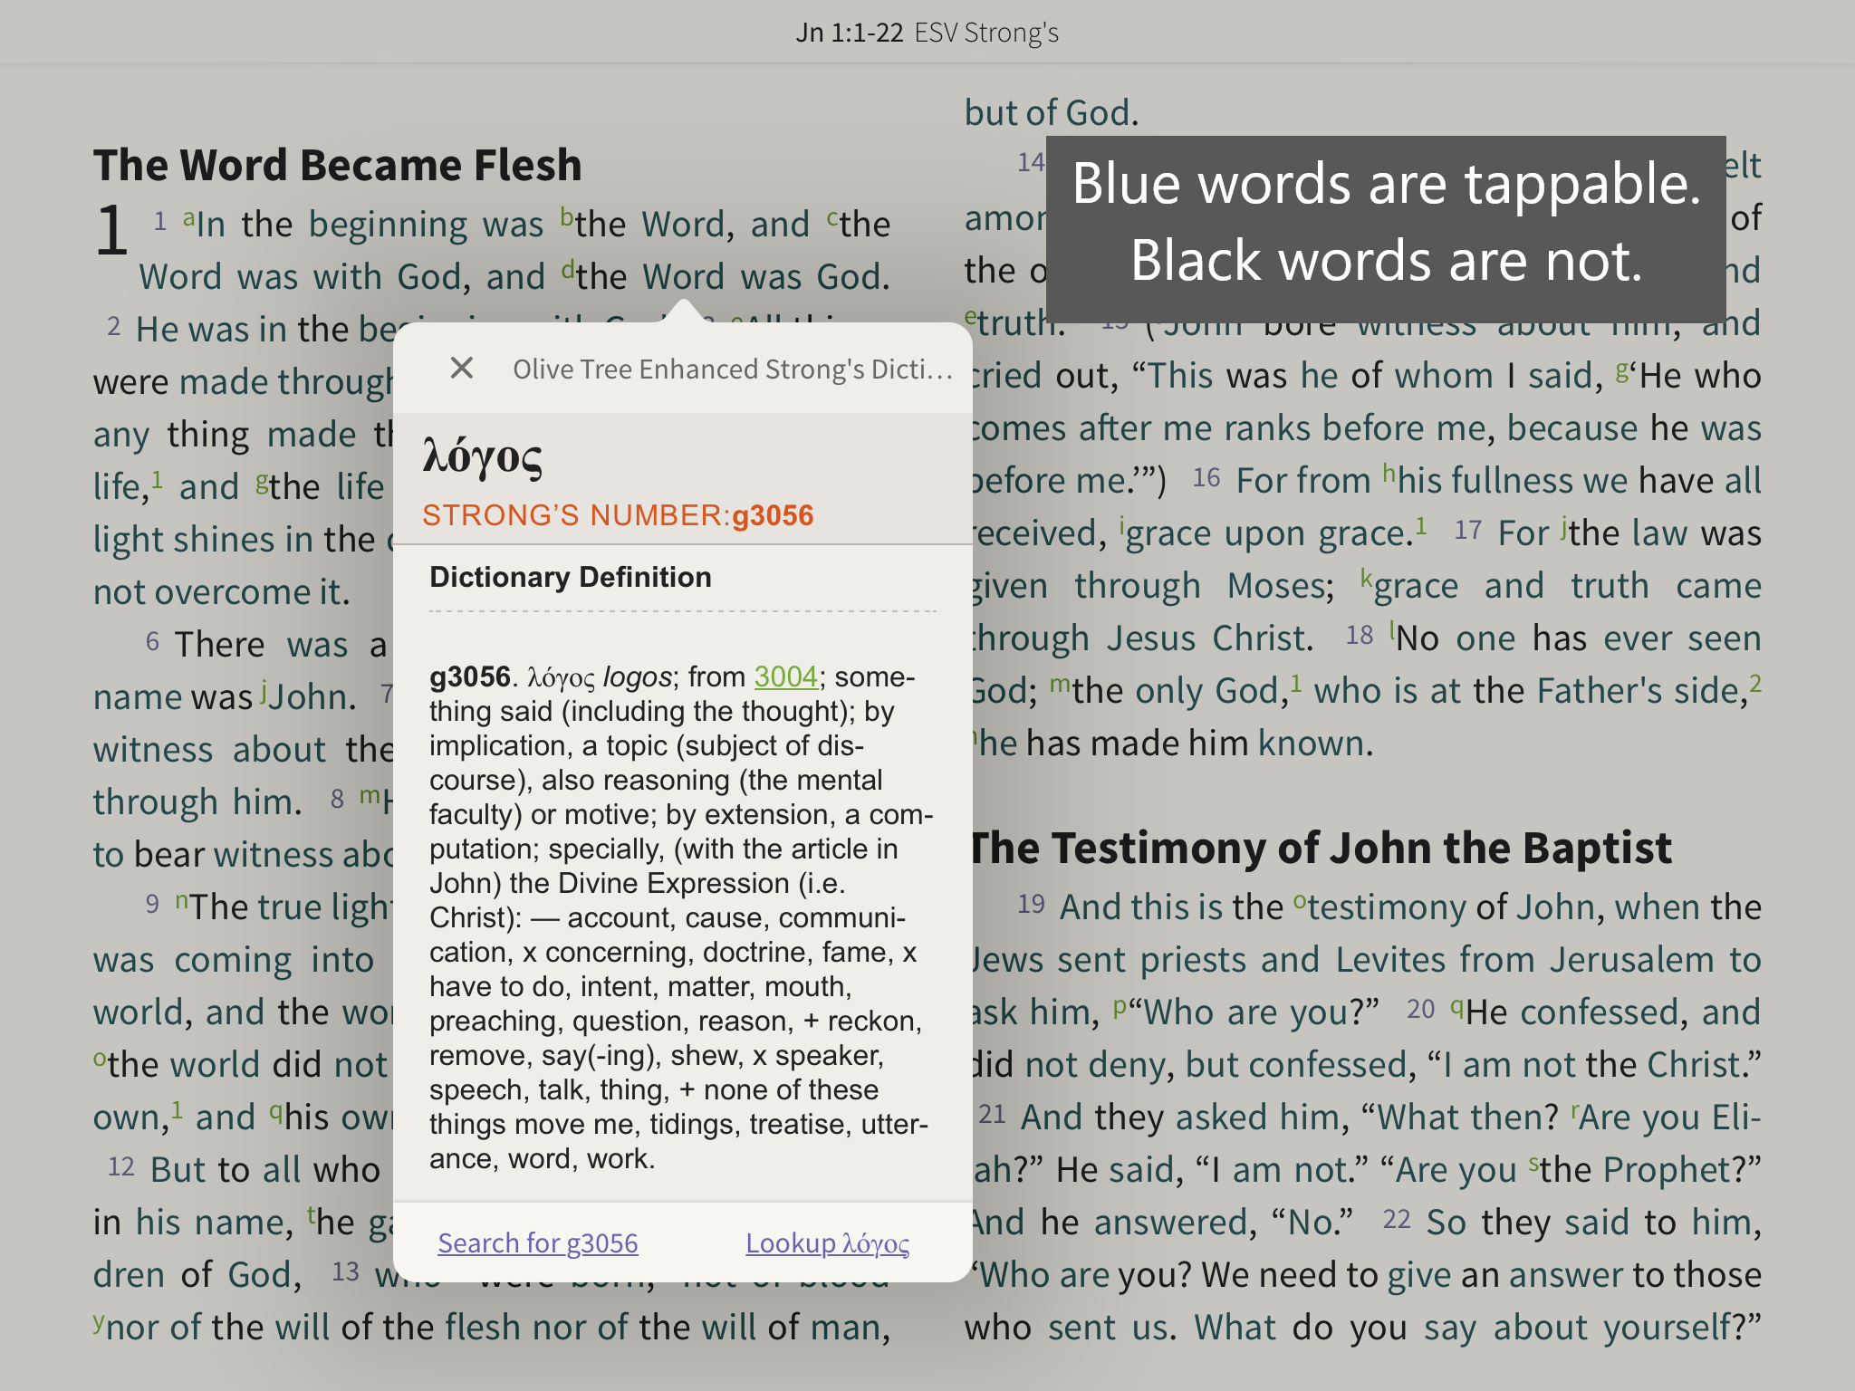Tap 'The Word Became Flesh' heading
This screenshot has height=1391, width=1855.
click(x=338, y=165)
